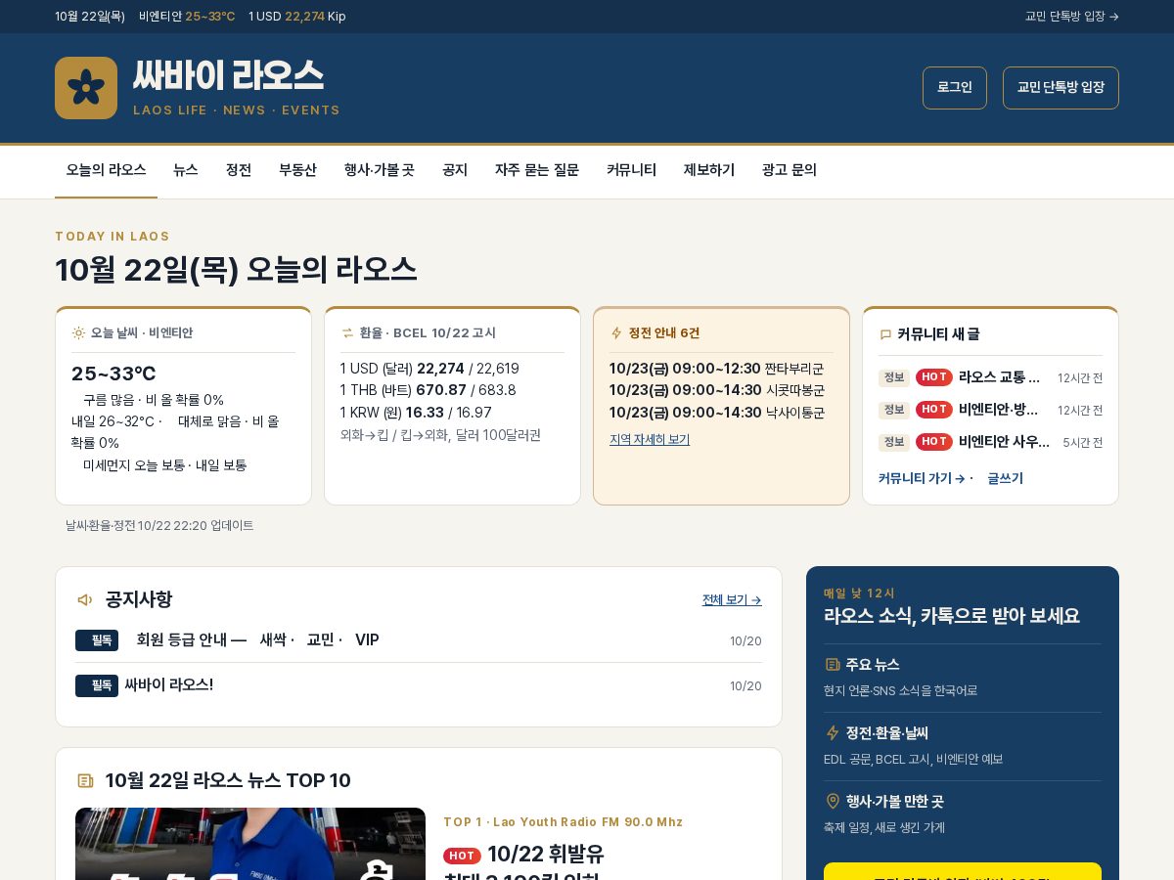The height and width of the screenshot is (880, 1174).
Task: Click the 글쓰기 link
Action: tap(1005, 479)
